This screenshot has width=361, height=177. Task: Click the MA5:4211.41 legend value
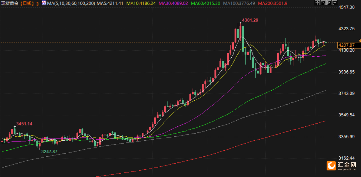tap(110, 3)
